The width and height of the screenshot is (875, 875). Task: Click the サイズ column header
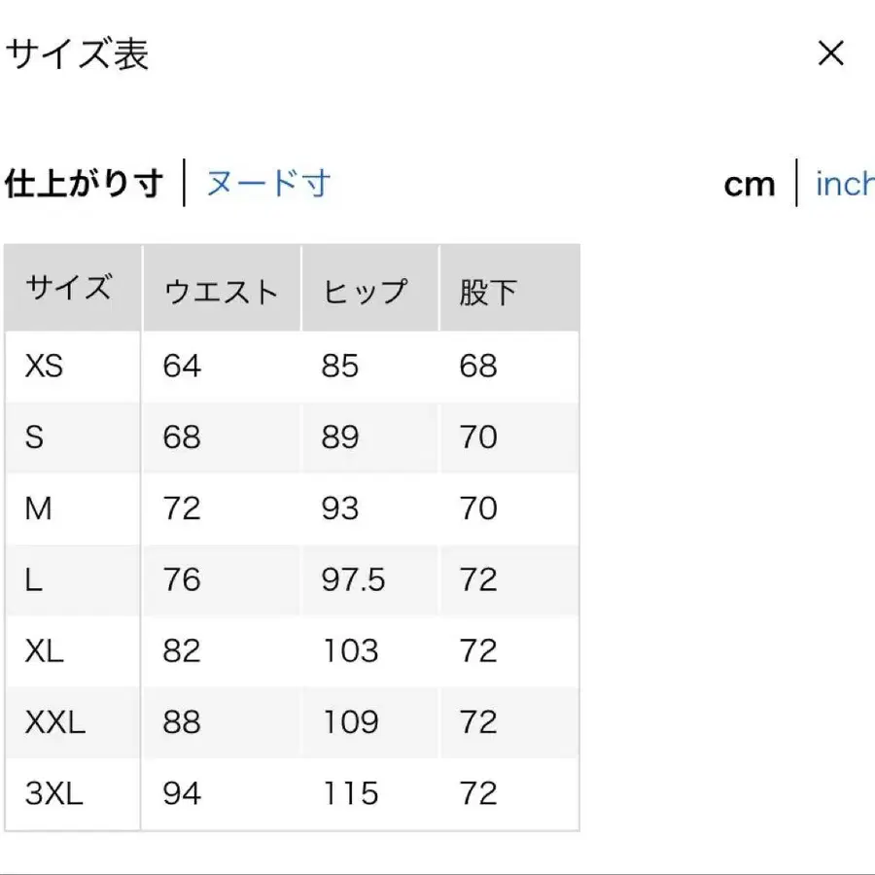coord(70,287)
